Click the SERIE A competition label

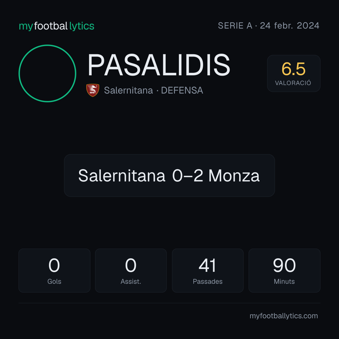(235, 26)
